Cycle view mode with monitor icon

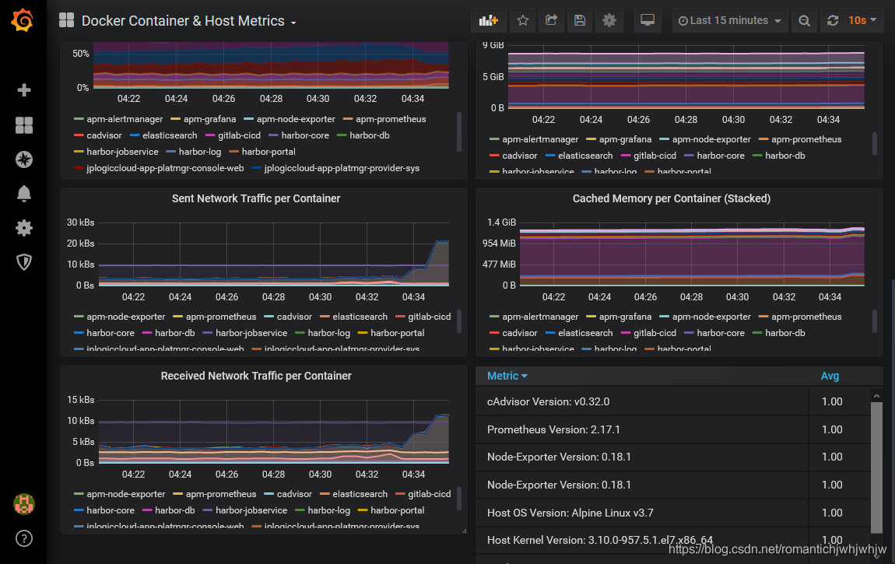pyautogui.click(x=648, y=20)
